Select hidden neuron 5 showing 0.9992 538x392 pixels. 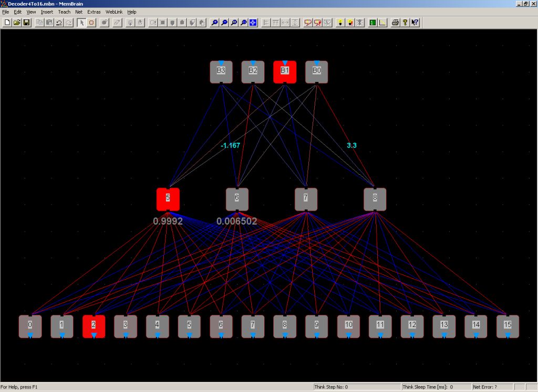(168, 199)
